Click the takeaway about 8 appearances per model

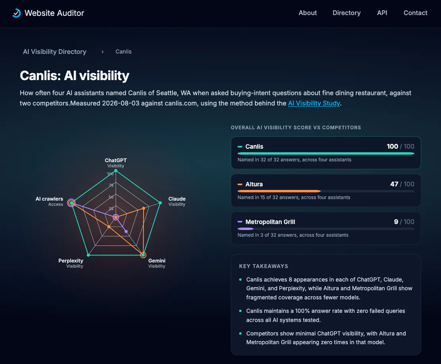pos(329,288)
